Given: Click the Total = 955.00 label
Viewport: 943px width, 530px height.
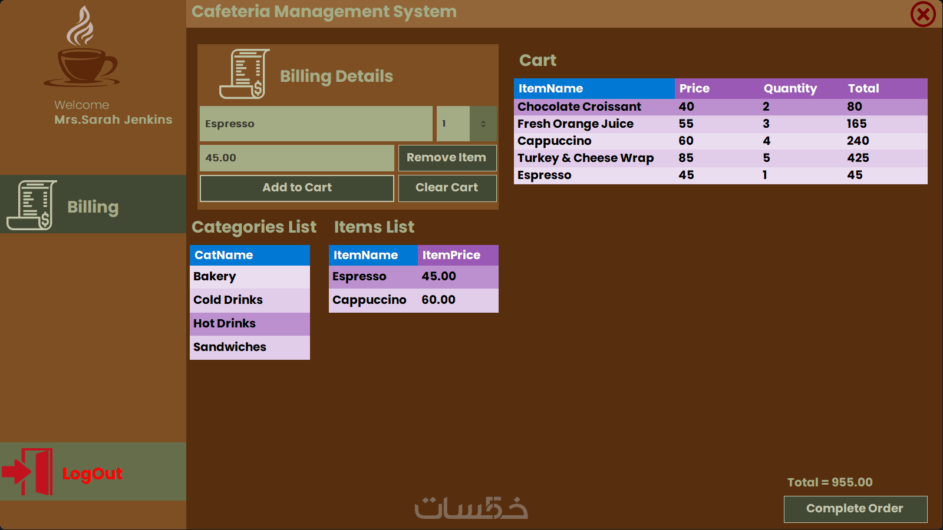Looking at the screenshot, I should (x=830, y=482).
